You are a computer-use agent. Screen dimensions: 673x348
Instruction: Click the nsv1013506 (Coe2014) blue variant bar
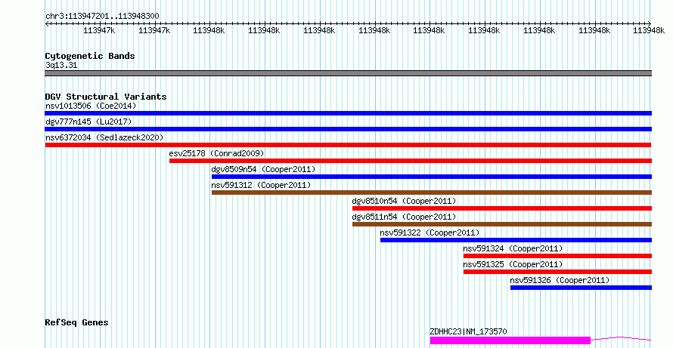coord(348,113)
